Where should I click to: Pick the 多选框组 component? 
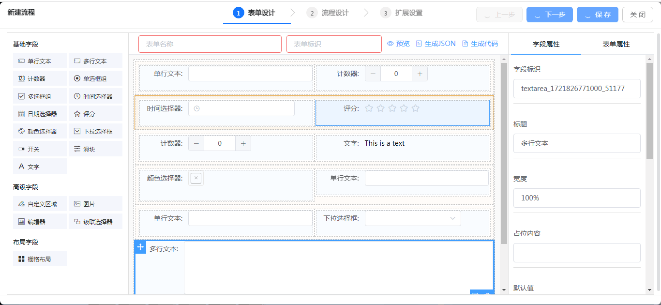click(x=40, y=96)
